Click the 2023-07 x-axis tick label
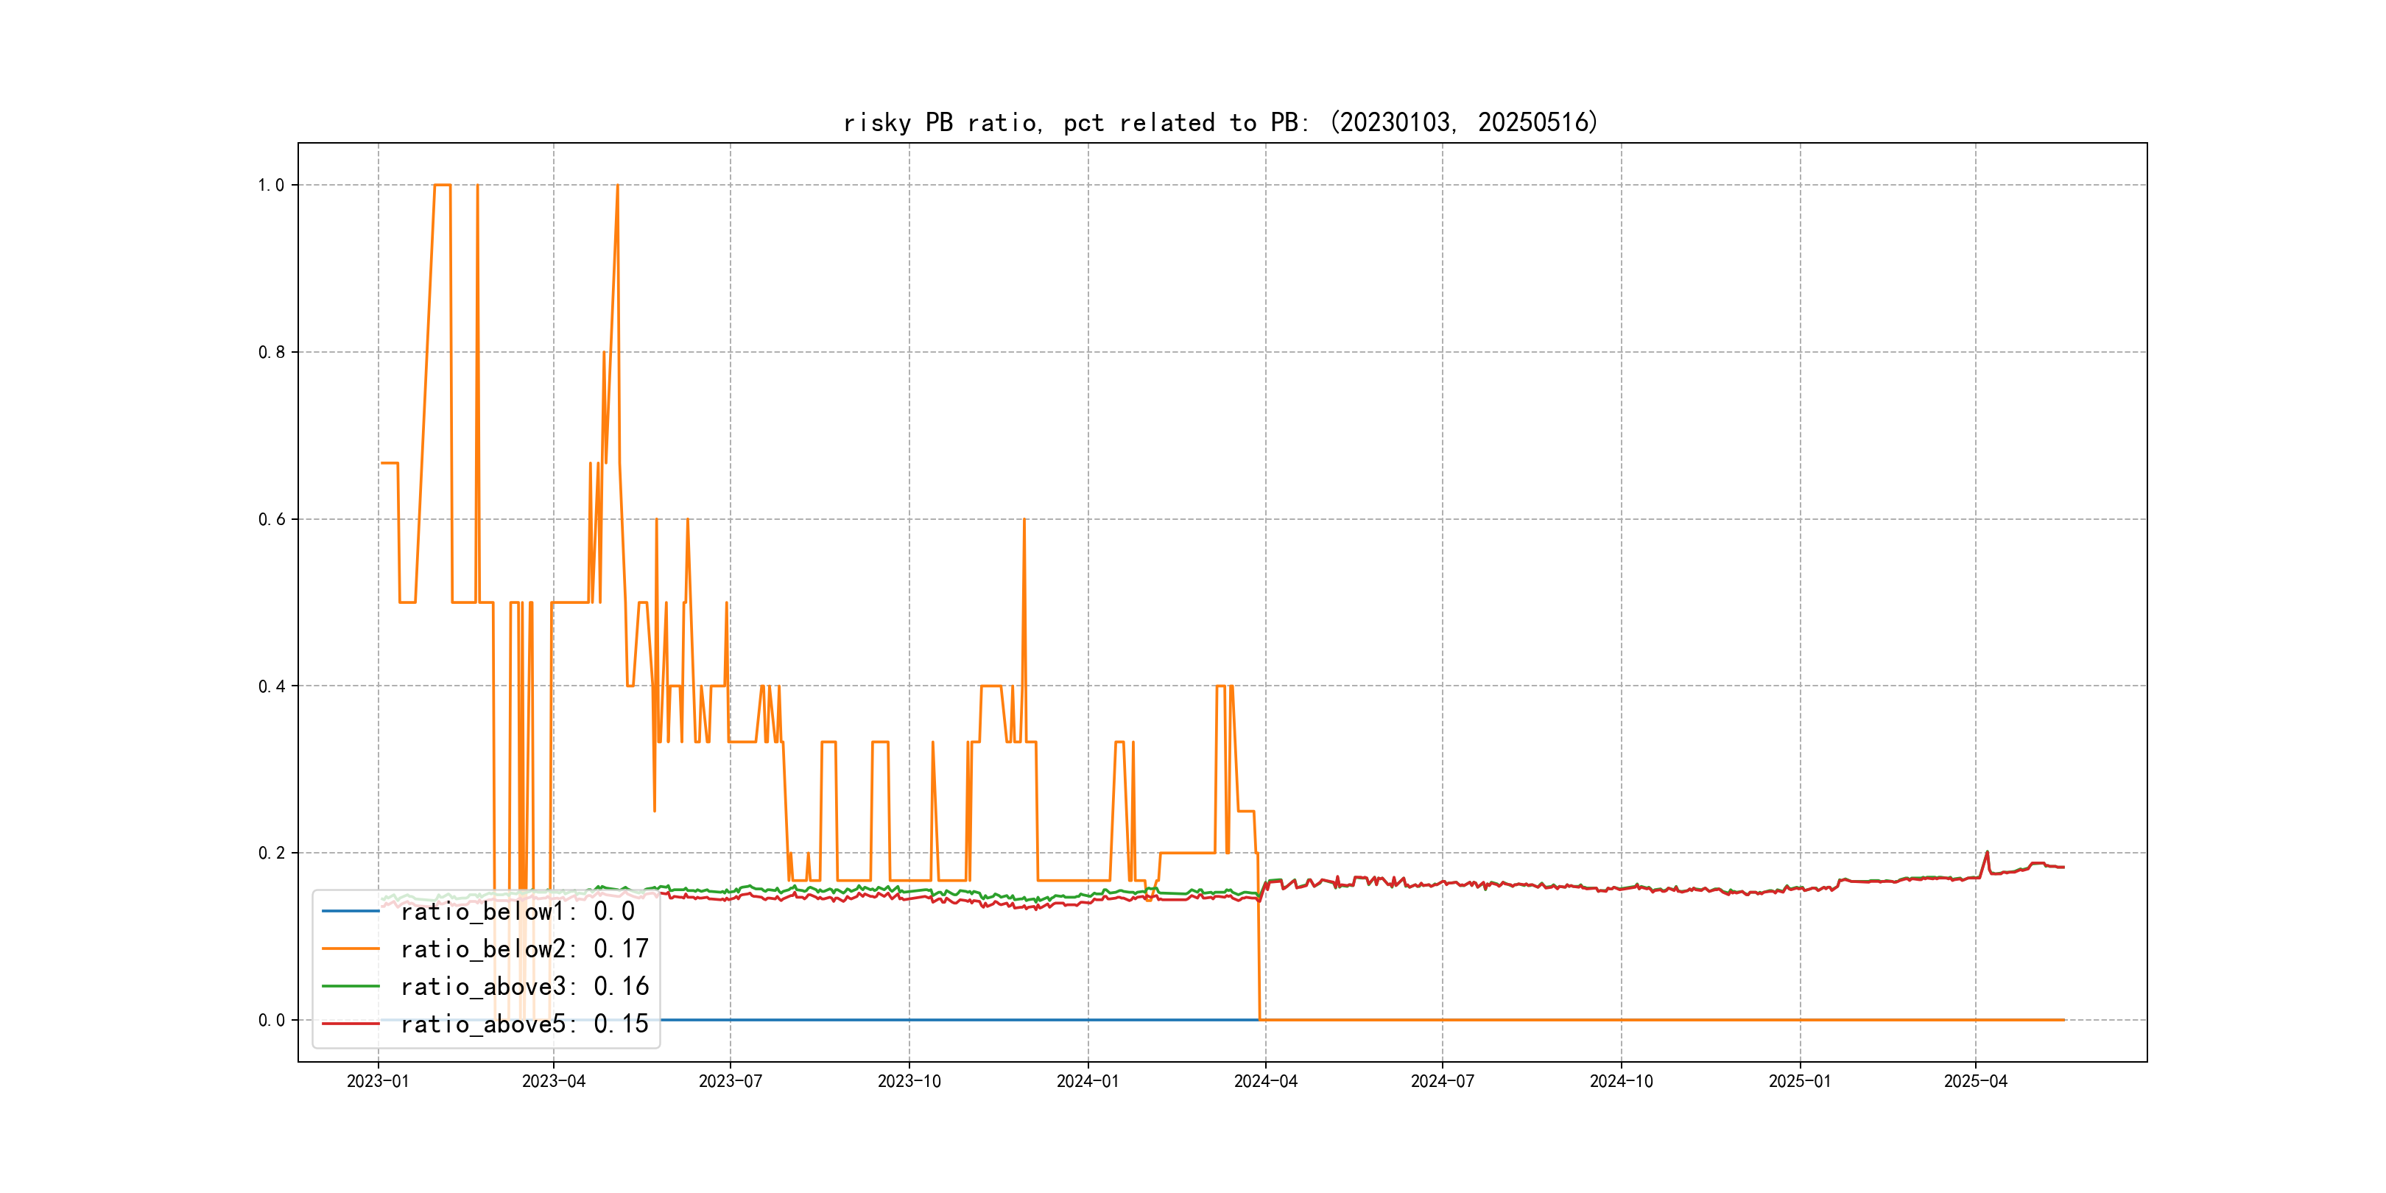 [x=730, y=1081]
